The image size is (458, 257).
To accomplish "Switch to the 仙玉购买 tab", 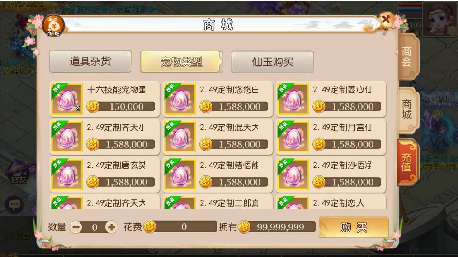I will tap(273, 62).
